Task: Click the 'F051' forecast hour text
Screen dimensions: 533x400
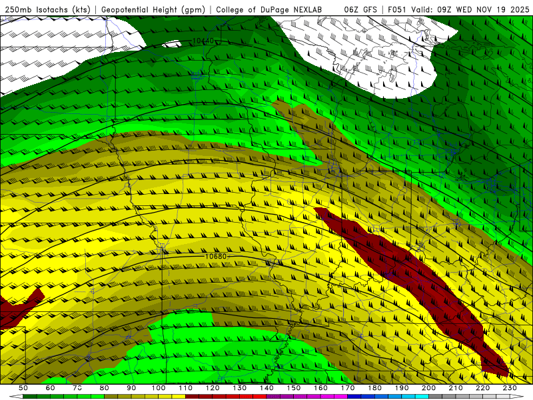Action: (x=397, y=9)
